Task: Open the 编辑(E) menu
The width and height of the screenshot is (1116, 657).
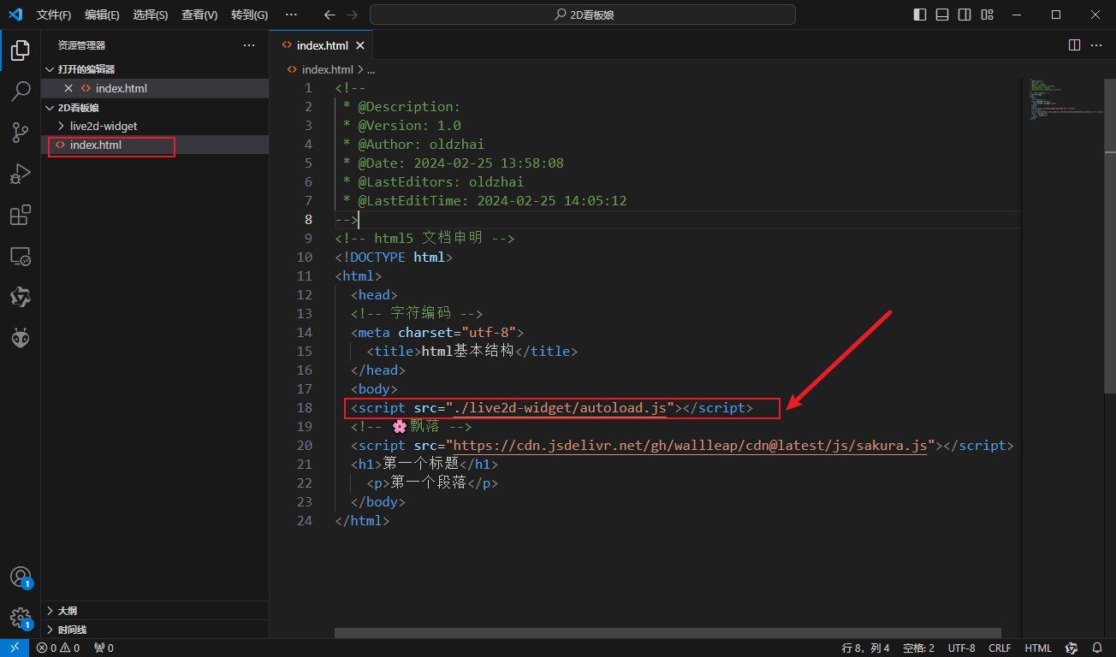Action: coord(102,15)
